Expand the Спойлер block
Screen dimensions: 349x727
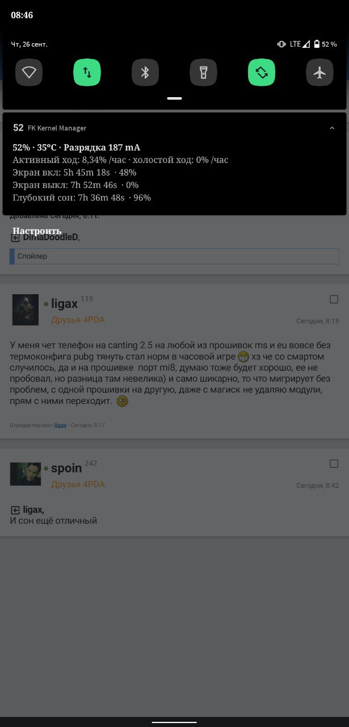174,256
